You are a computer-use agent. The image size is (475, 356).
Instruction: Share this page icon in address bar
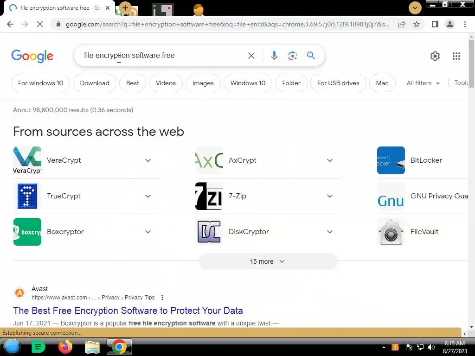[402, 24]
